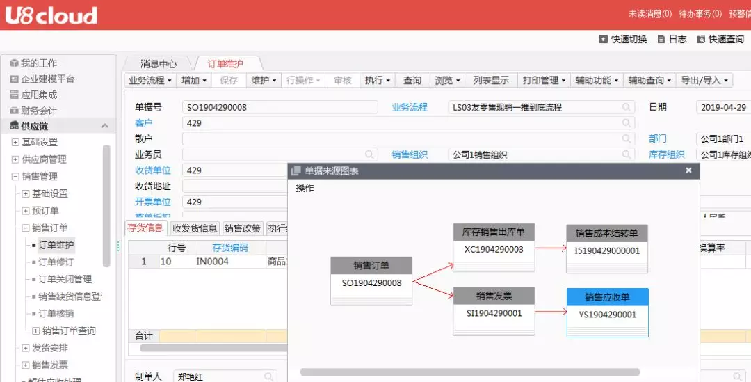Open the 辅助功能 dropdown
751x382 pixels.
(x=597, y=80)
